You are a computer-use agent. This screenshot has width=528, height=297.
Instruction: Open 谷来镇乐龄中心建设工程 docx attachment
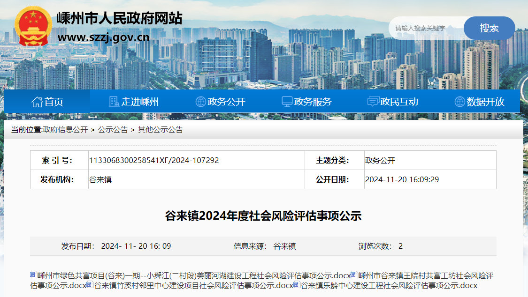(389, 285)
